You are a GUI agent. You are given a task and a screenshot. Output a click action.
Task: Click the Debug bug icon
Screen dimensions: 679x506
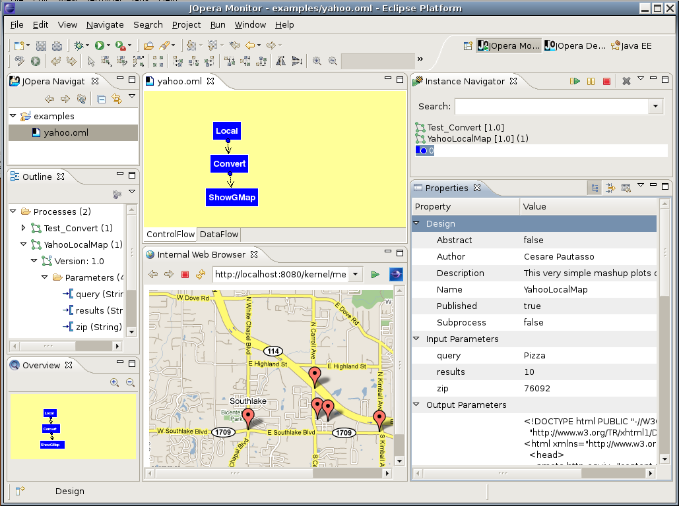coord(79,45)
